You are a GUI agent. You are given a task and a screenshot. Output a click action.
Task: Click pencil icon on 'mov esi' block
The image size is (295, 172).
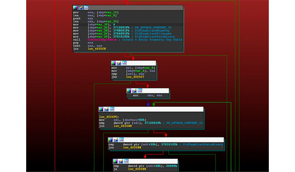coord(119,63)
